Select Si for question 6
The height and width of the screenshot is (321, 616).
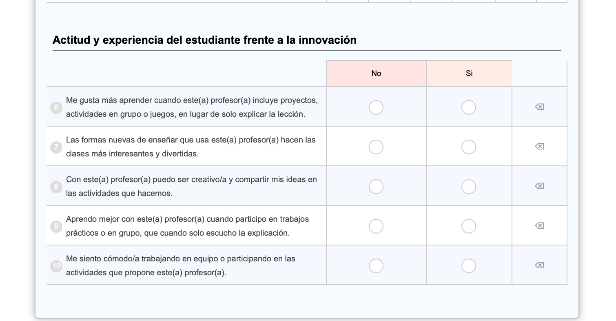click(469, 107)
